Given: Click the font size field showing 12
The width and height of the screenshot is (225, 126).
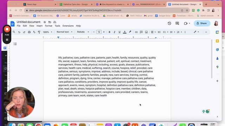Looking at the screenshot, I should point(99,32).
